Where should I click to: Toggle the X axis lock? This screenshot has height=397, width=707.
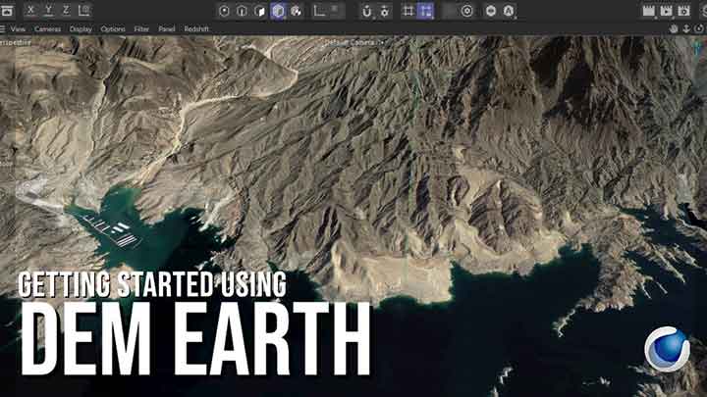click(30, 10)
